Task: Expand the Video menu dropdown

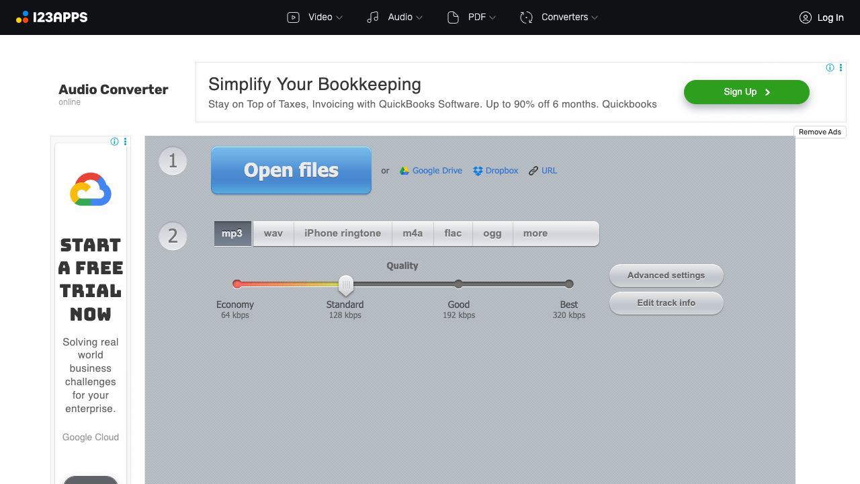Action: coord(314,17)
